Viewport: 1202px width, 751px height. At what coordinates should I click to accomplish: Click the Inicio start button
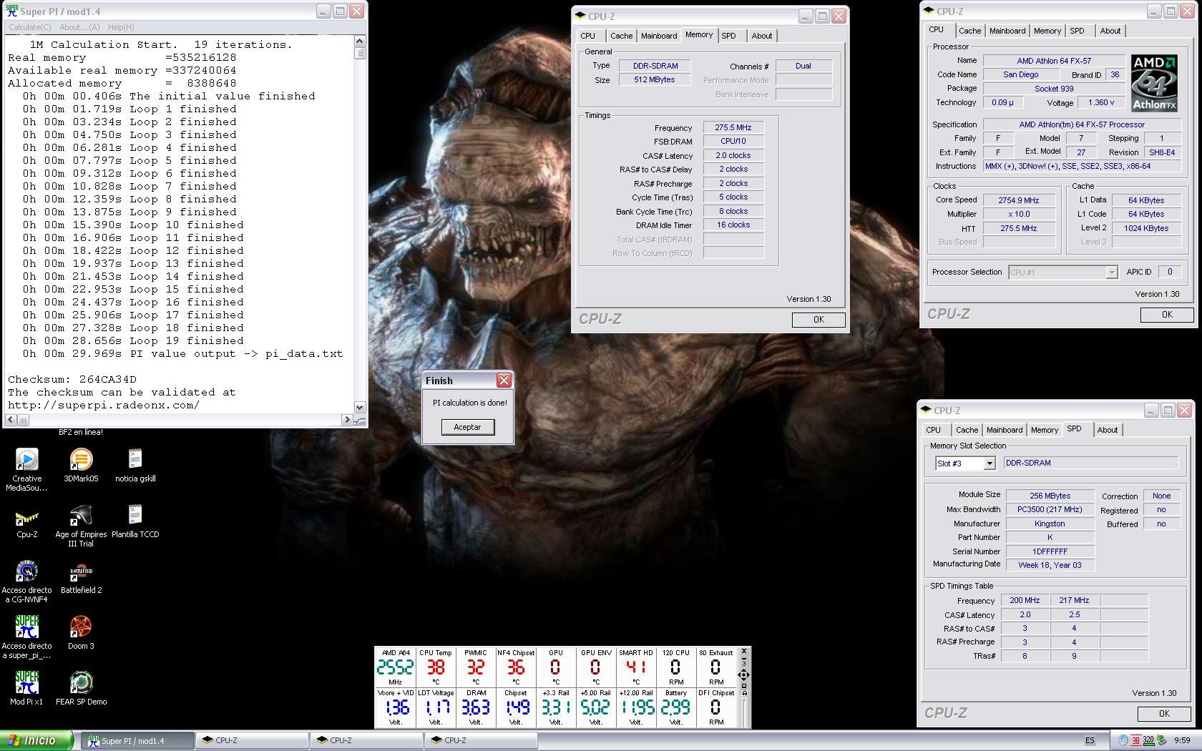[x=36, y=740]
